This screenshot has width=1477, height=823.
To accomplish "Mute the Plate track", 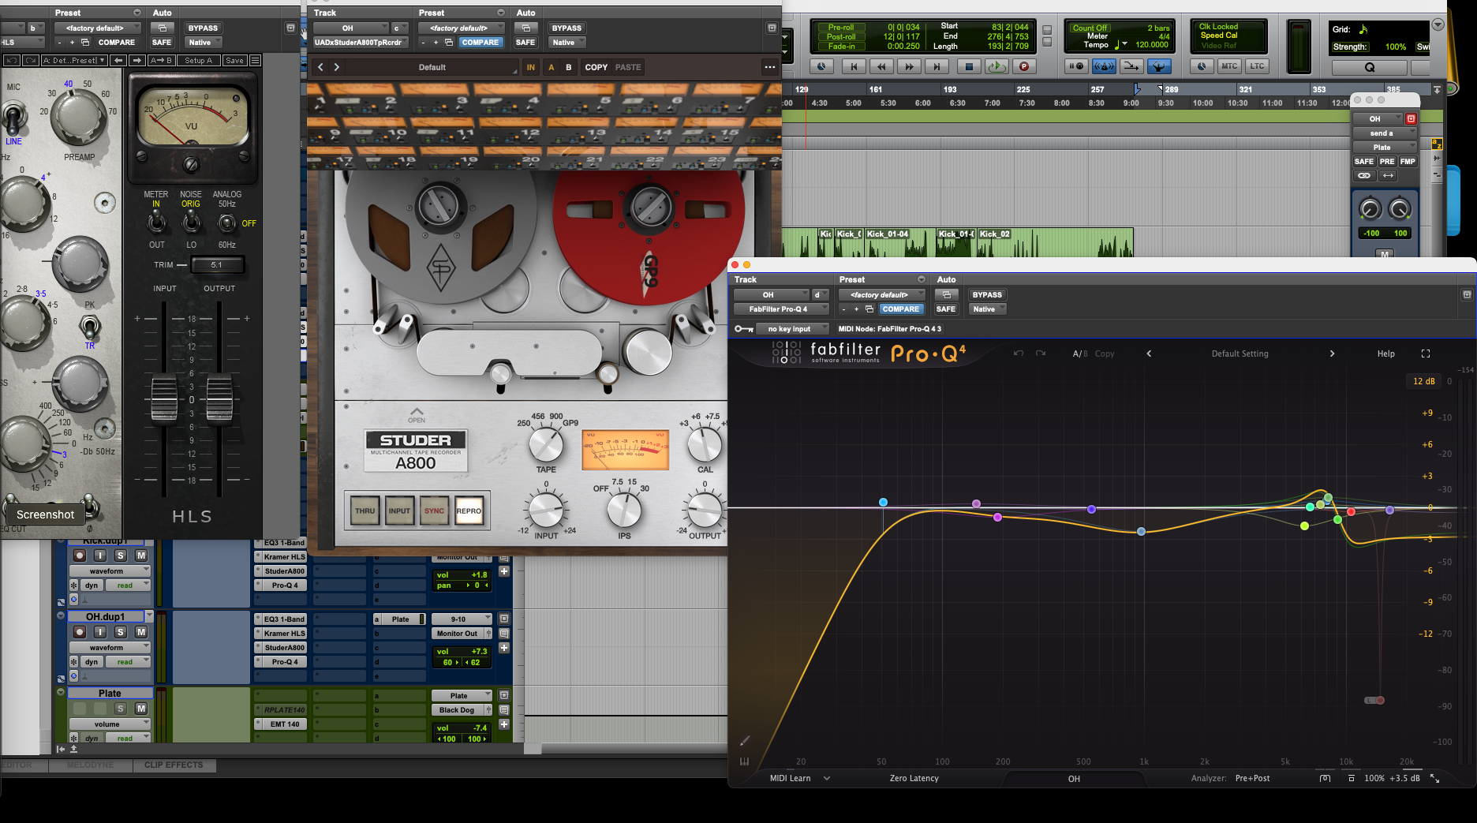I will [141, 709].
